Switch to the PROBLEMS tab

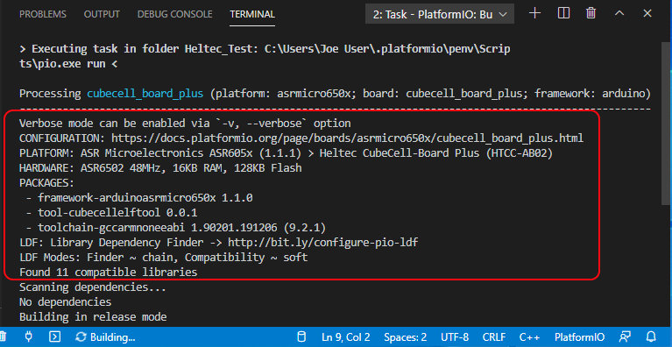point(43,14)
